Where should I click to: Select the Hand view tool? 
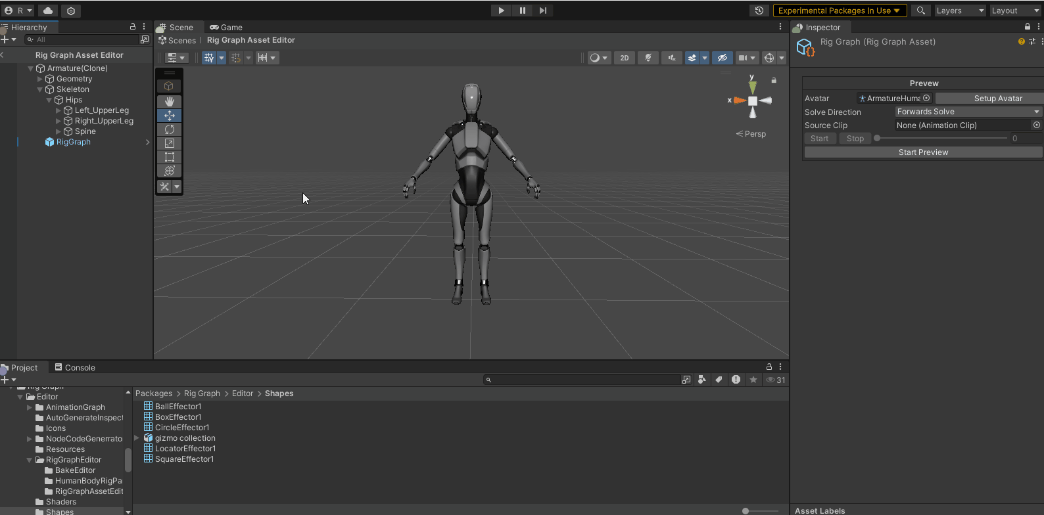(x=169, y=101)
